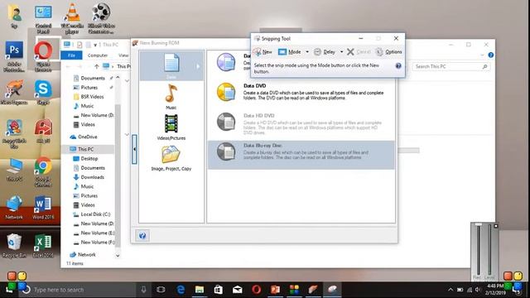Open Delay dropdown arrow
Screen dimensions: 530x298
coord(341,51)
